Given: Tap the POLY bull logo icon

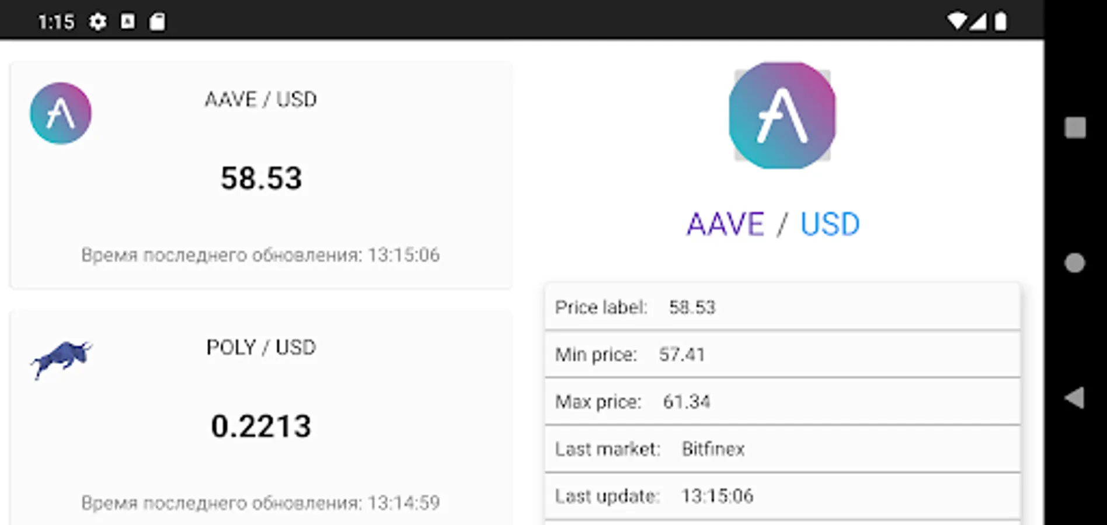Looking at the screenshot, I should click(x=61, y=359).
